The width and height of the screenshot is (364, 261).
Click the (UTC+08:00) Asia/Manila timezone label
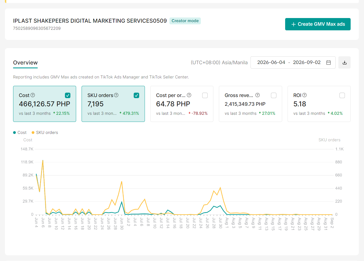(x=219, y=63)
